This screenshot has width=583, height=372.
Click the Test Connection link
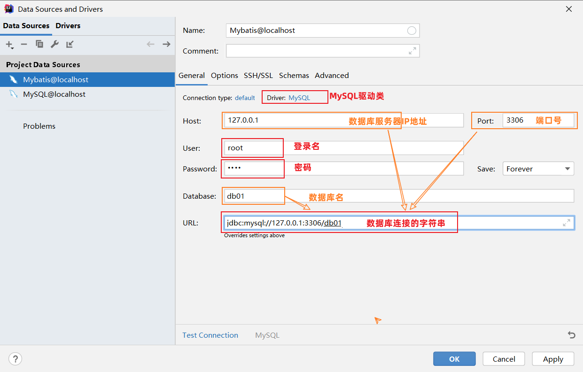click(x=210, y=335)
